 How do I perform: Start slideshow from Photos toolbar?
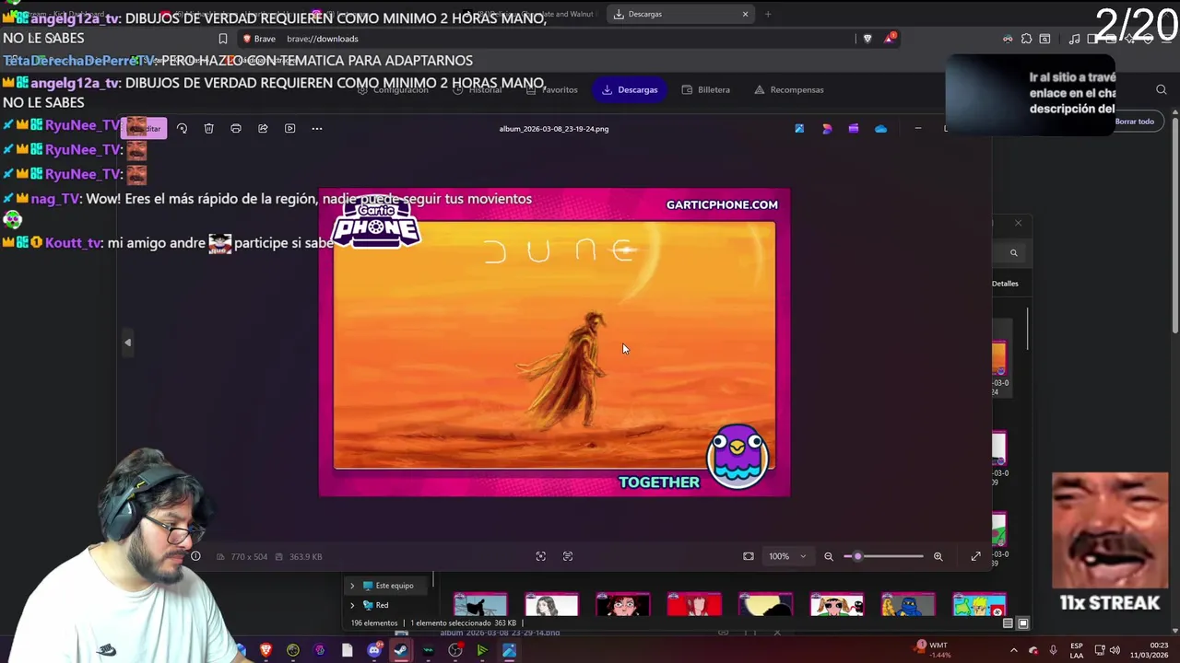[289, 129]
